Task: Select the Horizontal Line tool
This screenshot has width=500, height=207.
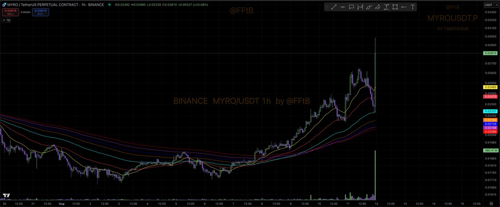Action: pyautogui.click(x=343, y=7)
